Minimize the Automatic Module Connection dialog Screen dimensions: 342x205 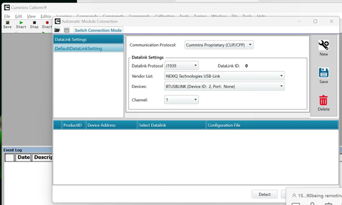tap(299, 21)
